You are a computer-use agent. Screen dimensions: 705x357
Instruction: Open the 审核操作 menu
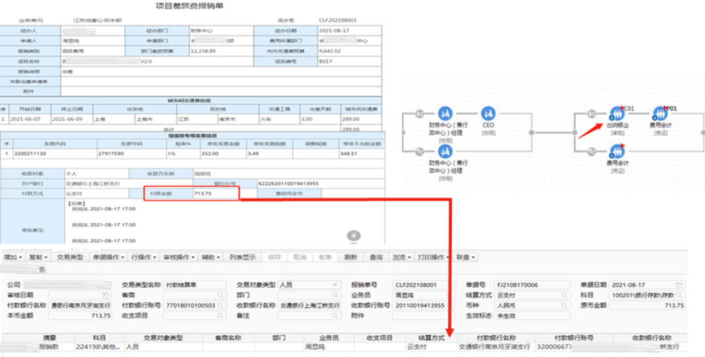(x=178, y=257)
